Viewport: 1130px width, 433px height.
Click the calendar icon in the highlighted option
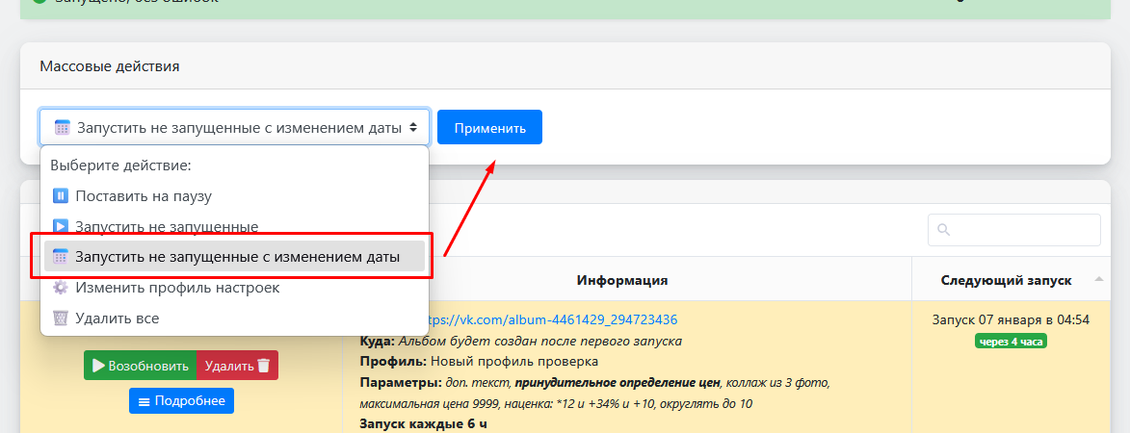61,256
